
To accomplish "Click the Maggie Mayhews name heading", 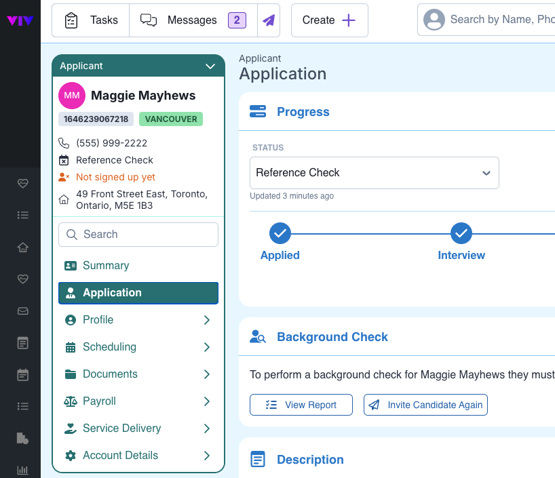I will coord(143,96).
